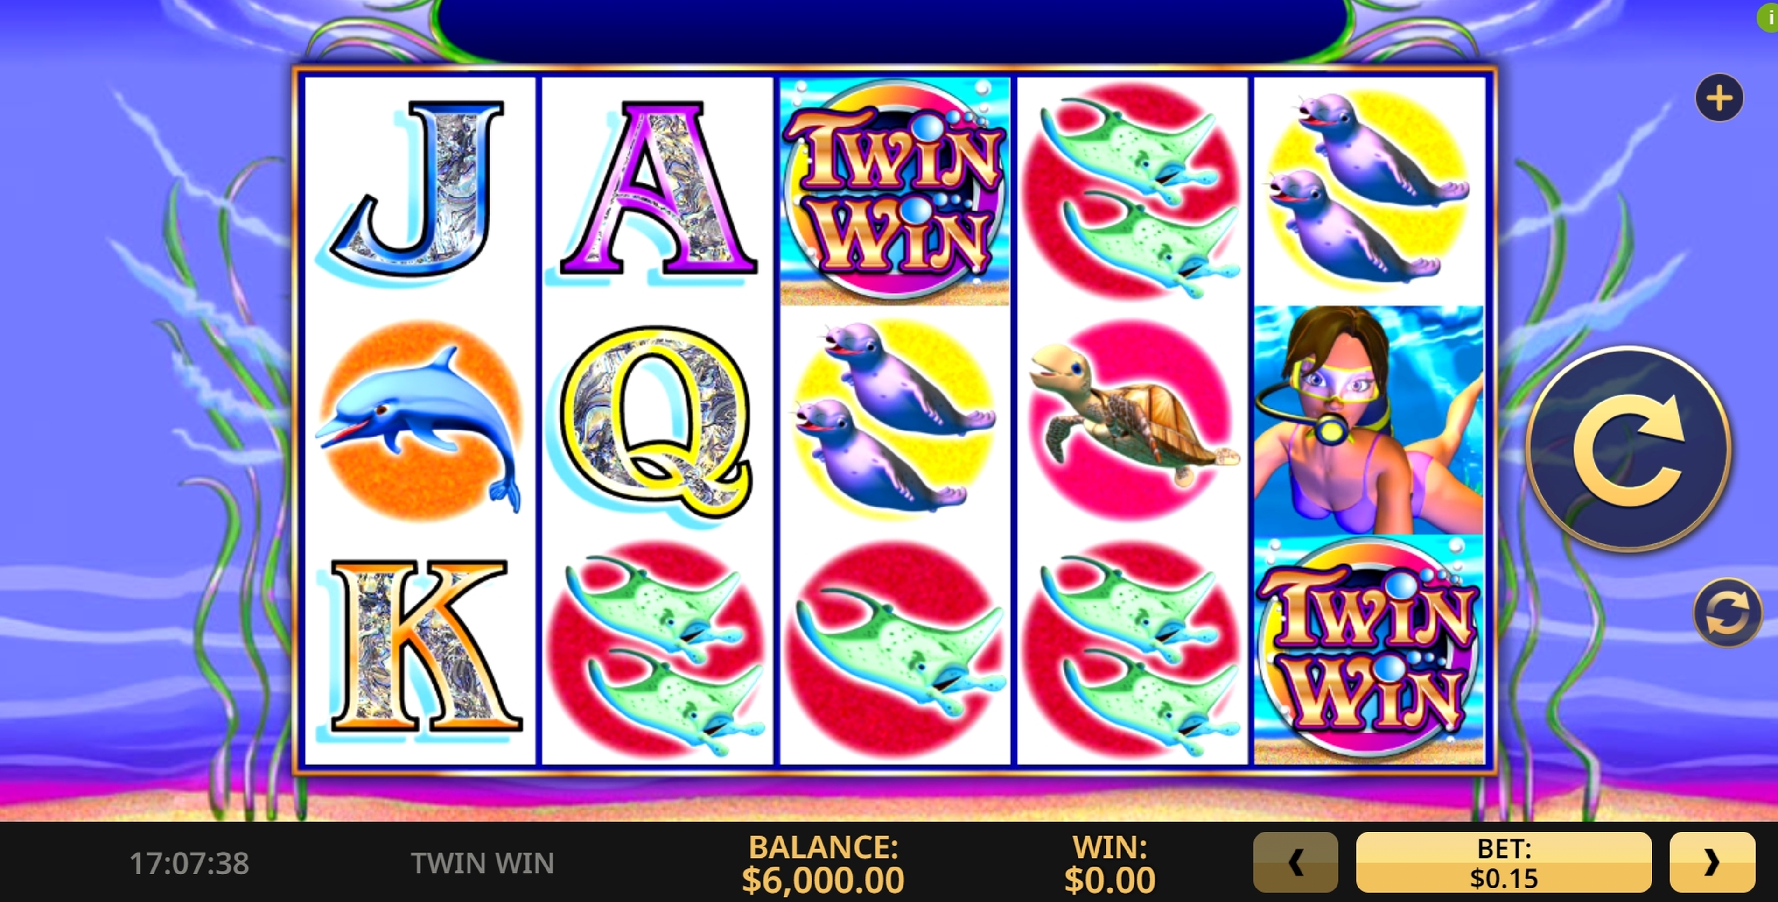
Task: Click the WIN $0.00 display
Action: (x=1110, y=864)
